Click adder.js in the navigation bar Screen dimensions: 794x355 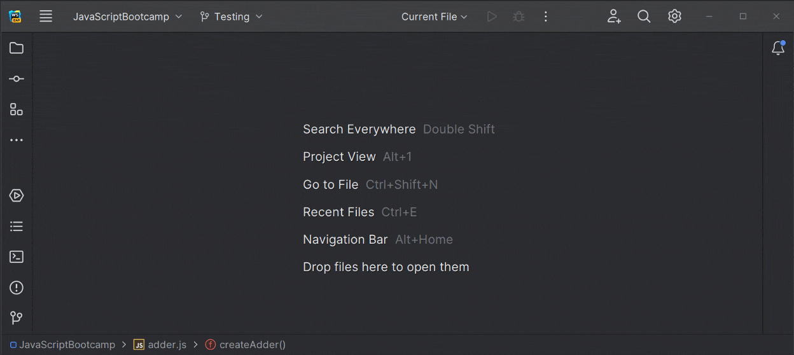167,345
